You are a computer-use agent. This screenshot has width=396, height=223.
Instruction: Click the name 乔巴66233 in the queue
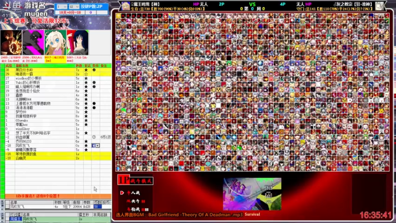pos(23,141)
